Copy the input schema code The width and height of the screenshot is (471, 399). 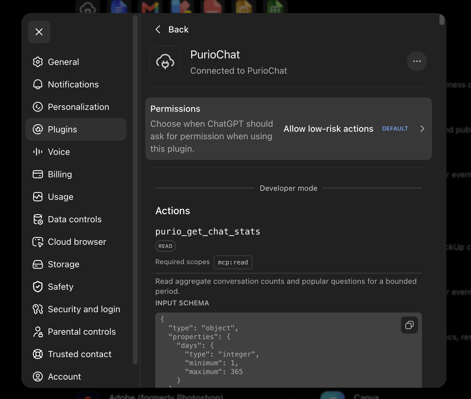tap(409, 325)
